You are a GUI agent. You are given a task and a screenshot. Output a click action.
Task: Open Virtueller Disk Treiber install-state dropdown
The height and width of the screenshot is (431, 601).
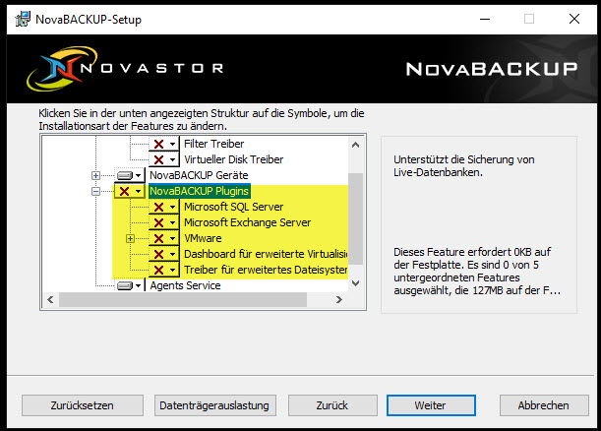[164, 159]
